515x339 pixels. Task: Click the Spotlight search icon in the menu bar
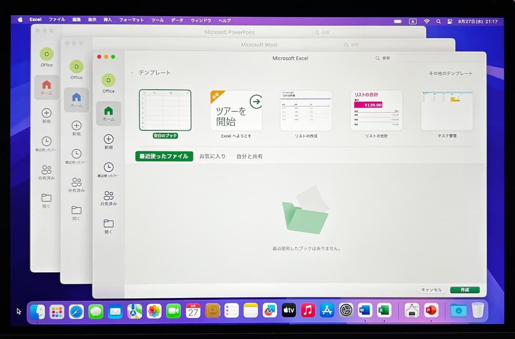coord(438,21)
